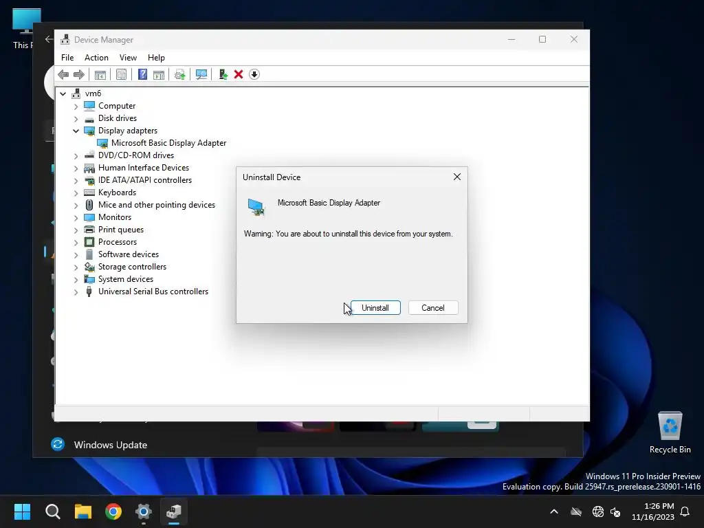This screenshot has height=528, width=704.
Task: Expand Mice and other pointing devices
Action: coord(76,206)
